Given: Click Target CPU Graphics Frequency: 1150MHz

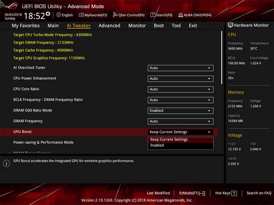Looking at the screenshot, I should coord(49,58).
